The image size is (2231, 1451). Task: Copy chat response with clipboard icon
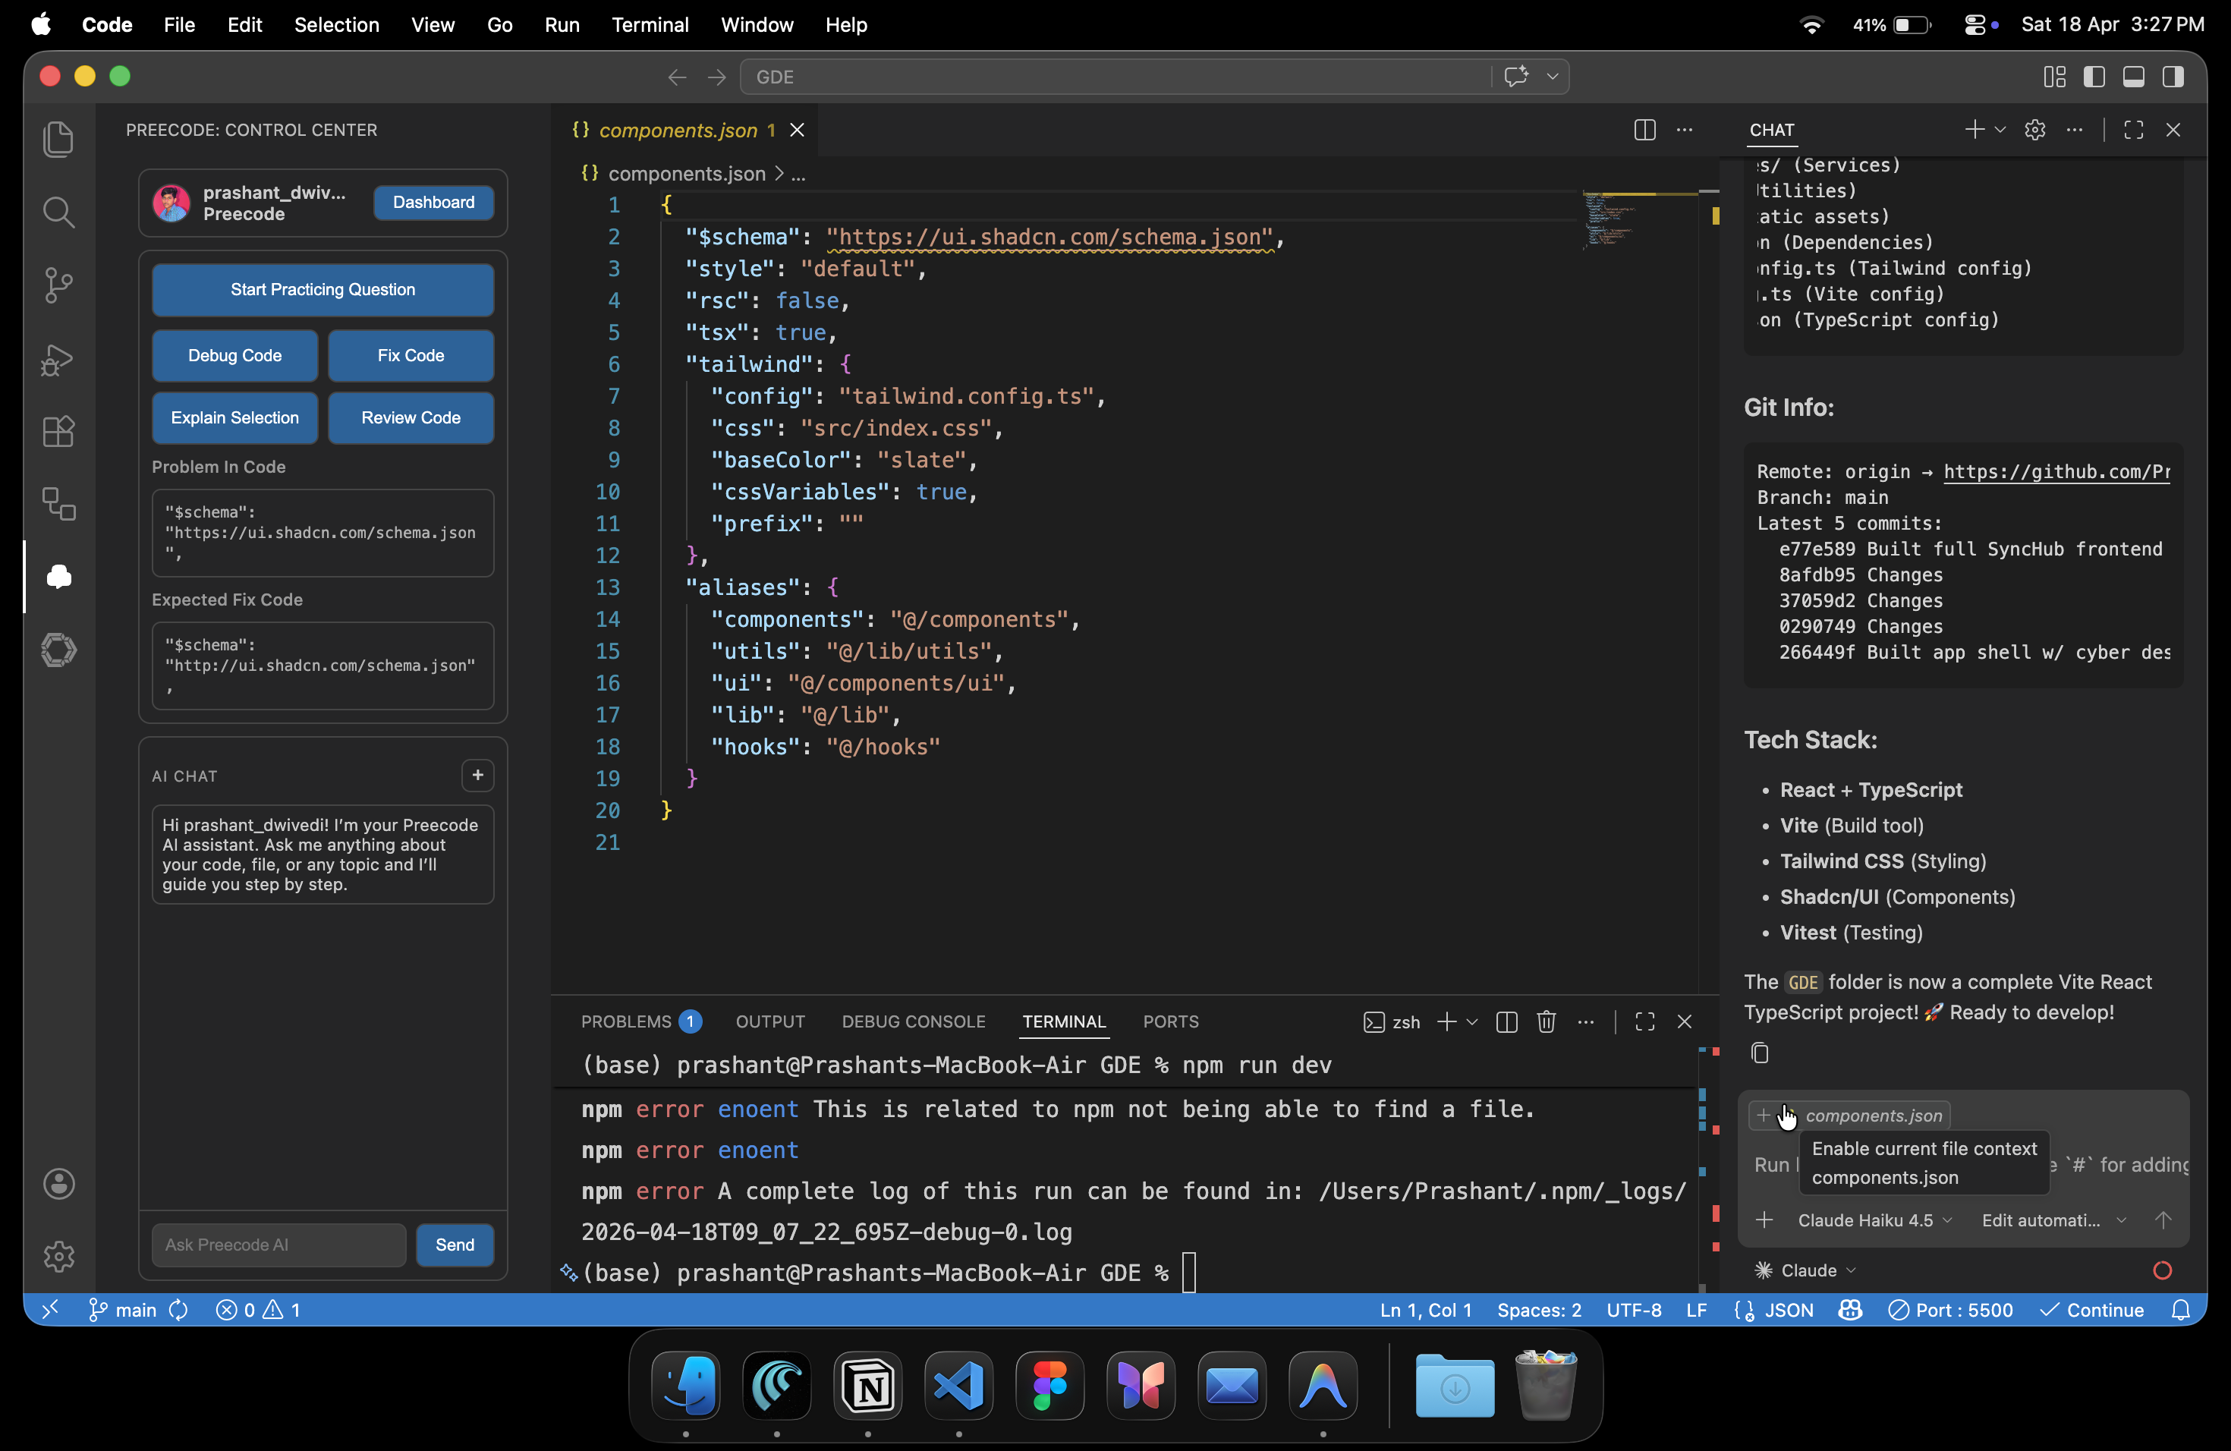(1760, 1053)
